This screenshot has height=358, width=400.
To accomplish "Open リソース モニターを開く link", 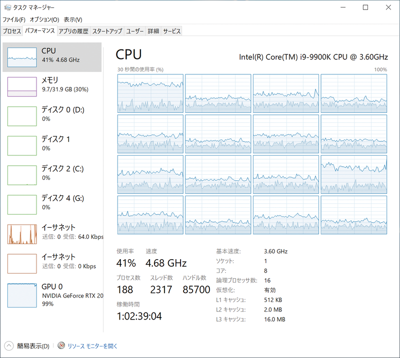I will (x=92, y=346).
